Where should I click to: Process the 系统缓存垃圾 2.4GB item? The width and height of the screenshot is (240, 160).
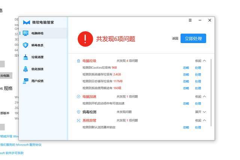pos(198,75)
